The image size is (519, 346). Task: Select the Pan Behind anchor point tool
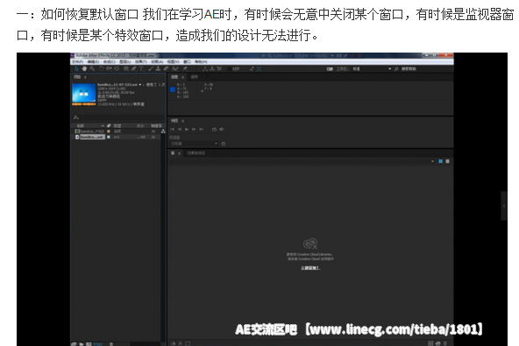pos(117,68)
